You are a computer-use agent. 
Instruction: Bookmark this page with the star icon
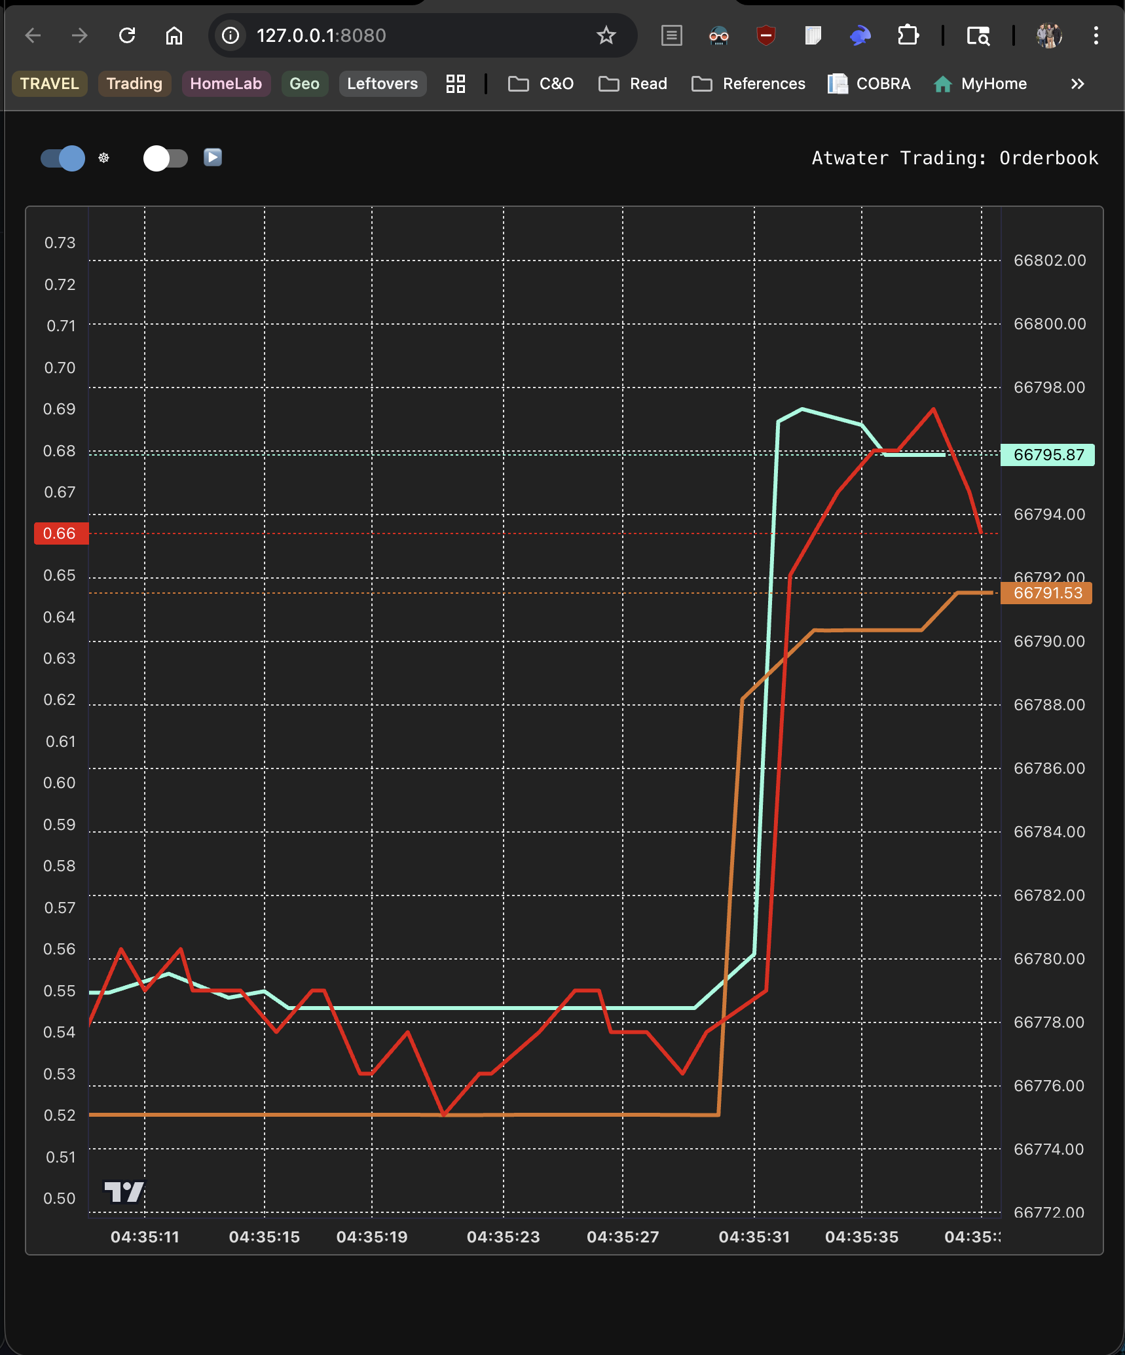606,35
